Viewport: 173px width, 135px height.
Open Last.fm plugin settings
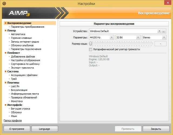pos(15,86)
